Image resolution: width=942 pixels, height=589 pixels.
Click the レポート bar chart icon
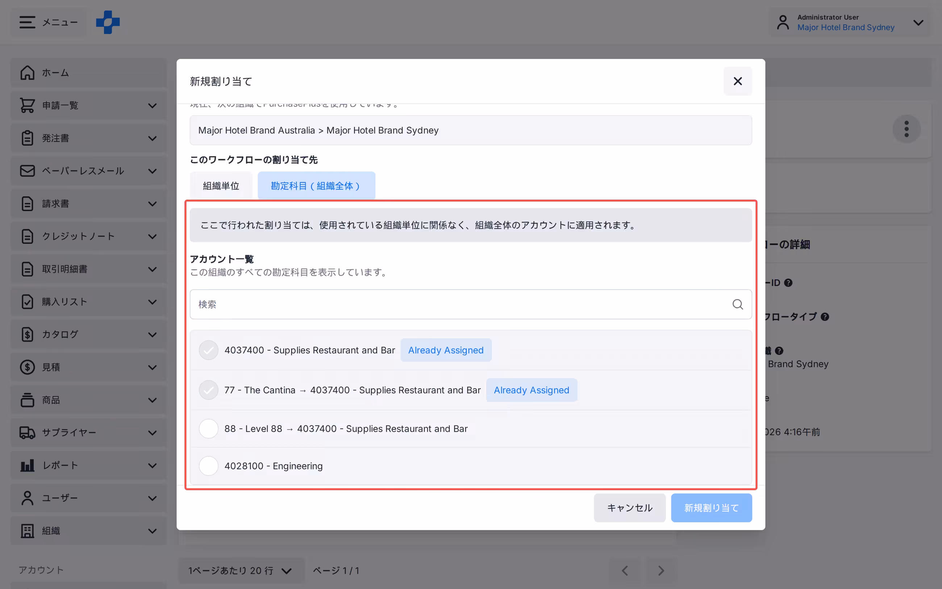pyautogui.click(x=27, y=465)
